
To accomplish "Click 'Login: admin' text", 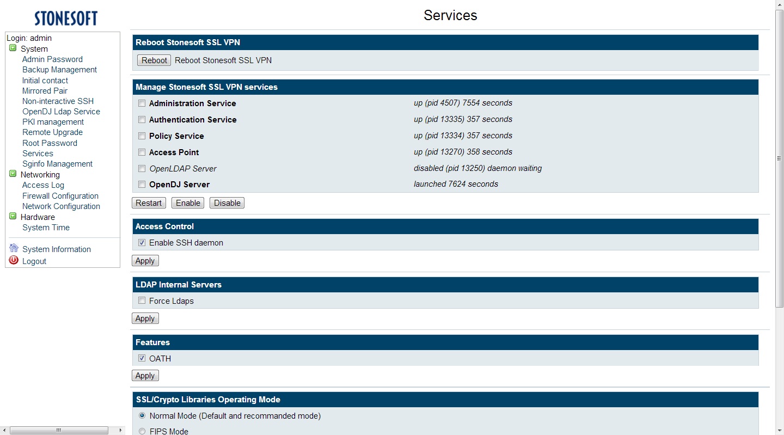I will point(29,38).
